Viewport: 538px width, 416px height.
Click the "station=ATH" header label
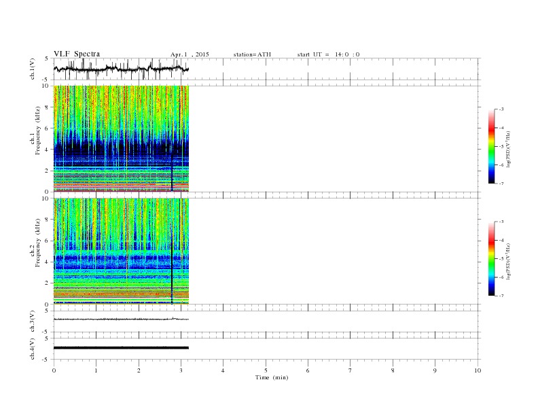(252, 54)
